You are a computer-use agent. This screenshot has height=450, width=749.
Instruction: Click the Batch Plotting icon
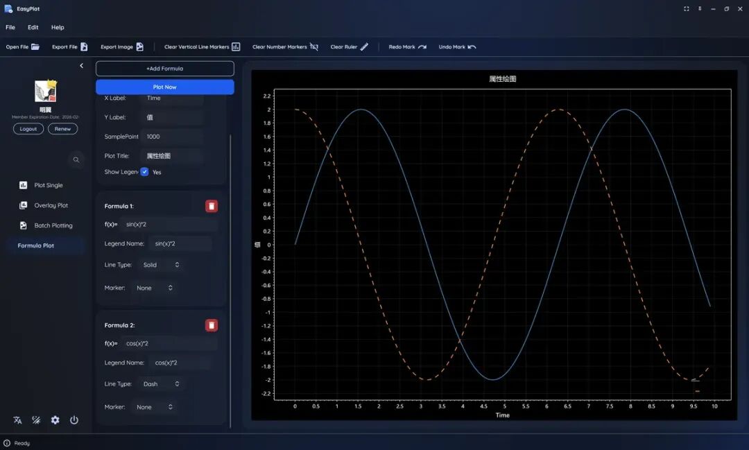point(23,225)
